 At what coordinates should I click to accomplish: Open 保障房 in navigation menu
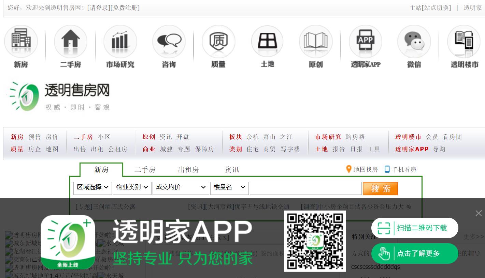click(204, 149)
